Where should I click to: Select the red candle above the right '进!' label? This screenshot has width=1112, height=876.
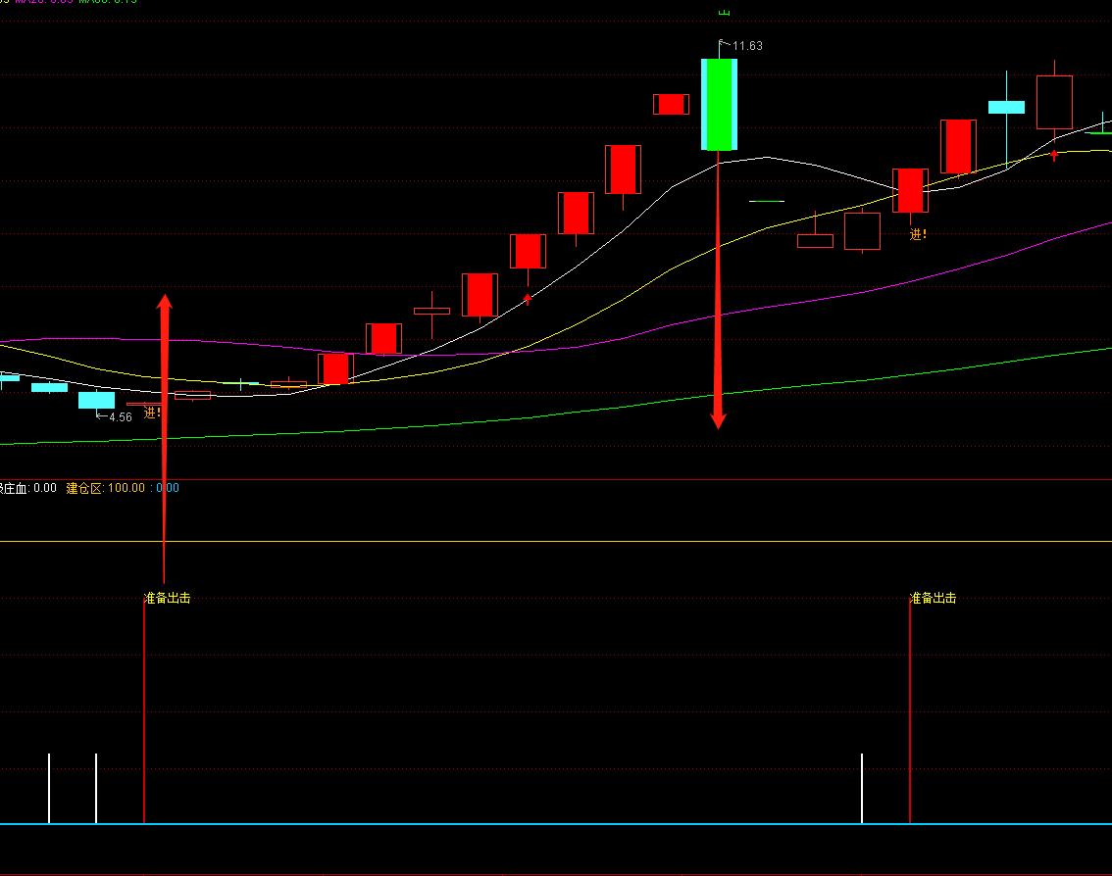(911, 191)
